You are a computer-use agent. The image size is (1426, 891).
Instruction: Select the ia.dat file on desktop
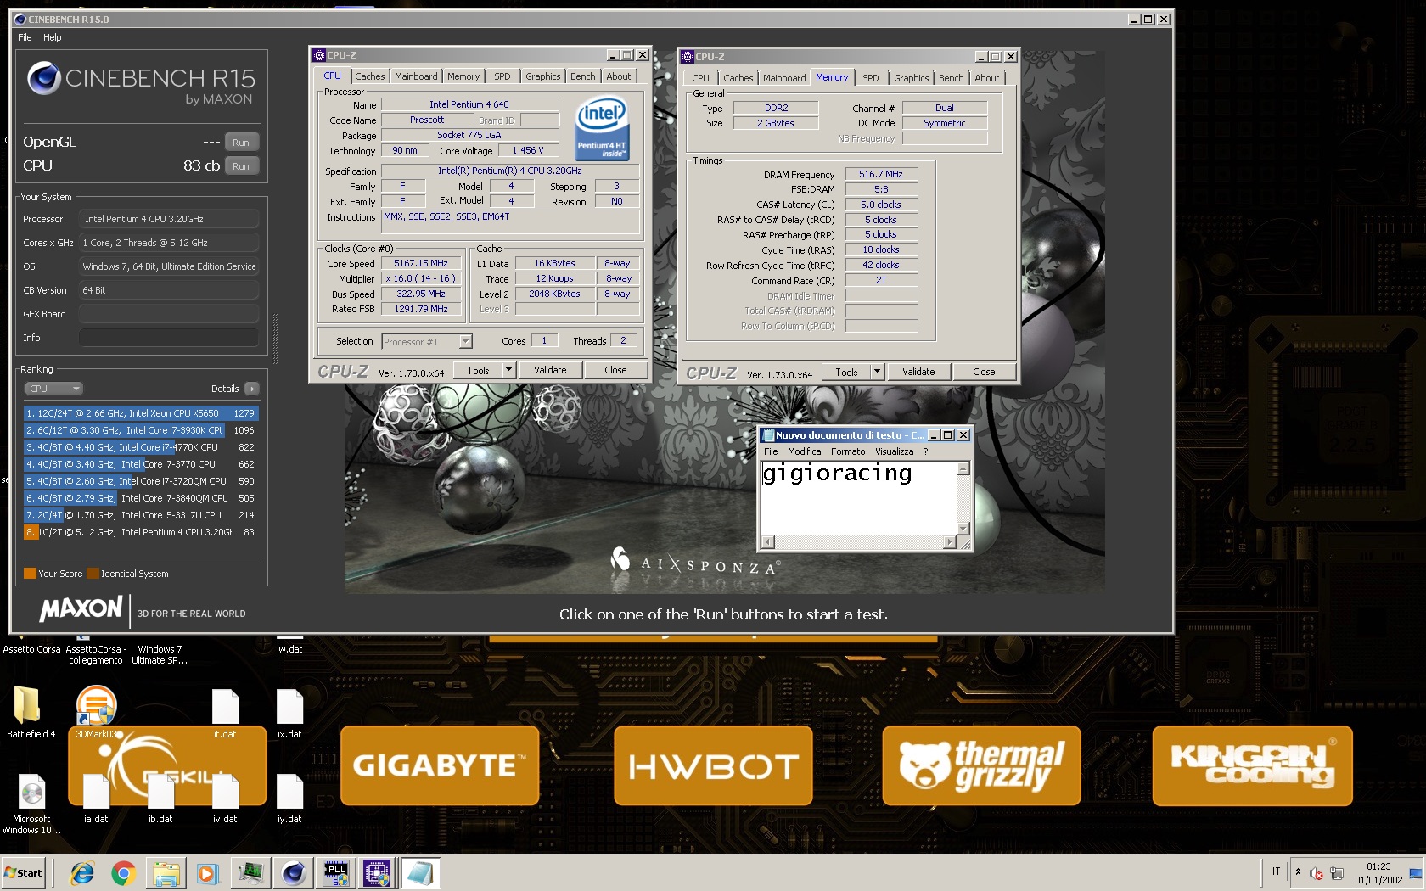(96, 799)
